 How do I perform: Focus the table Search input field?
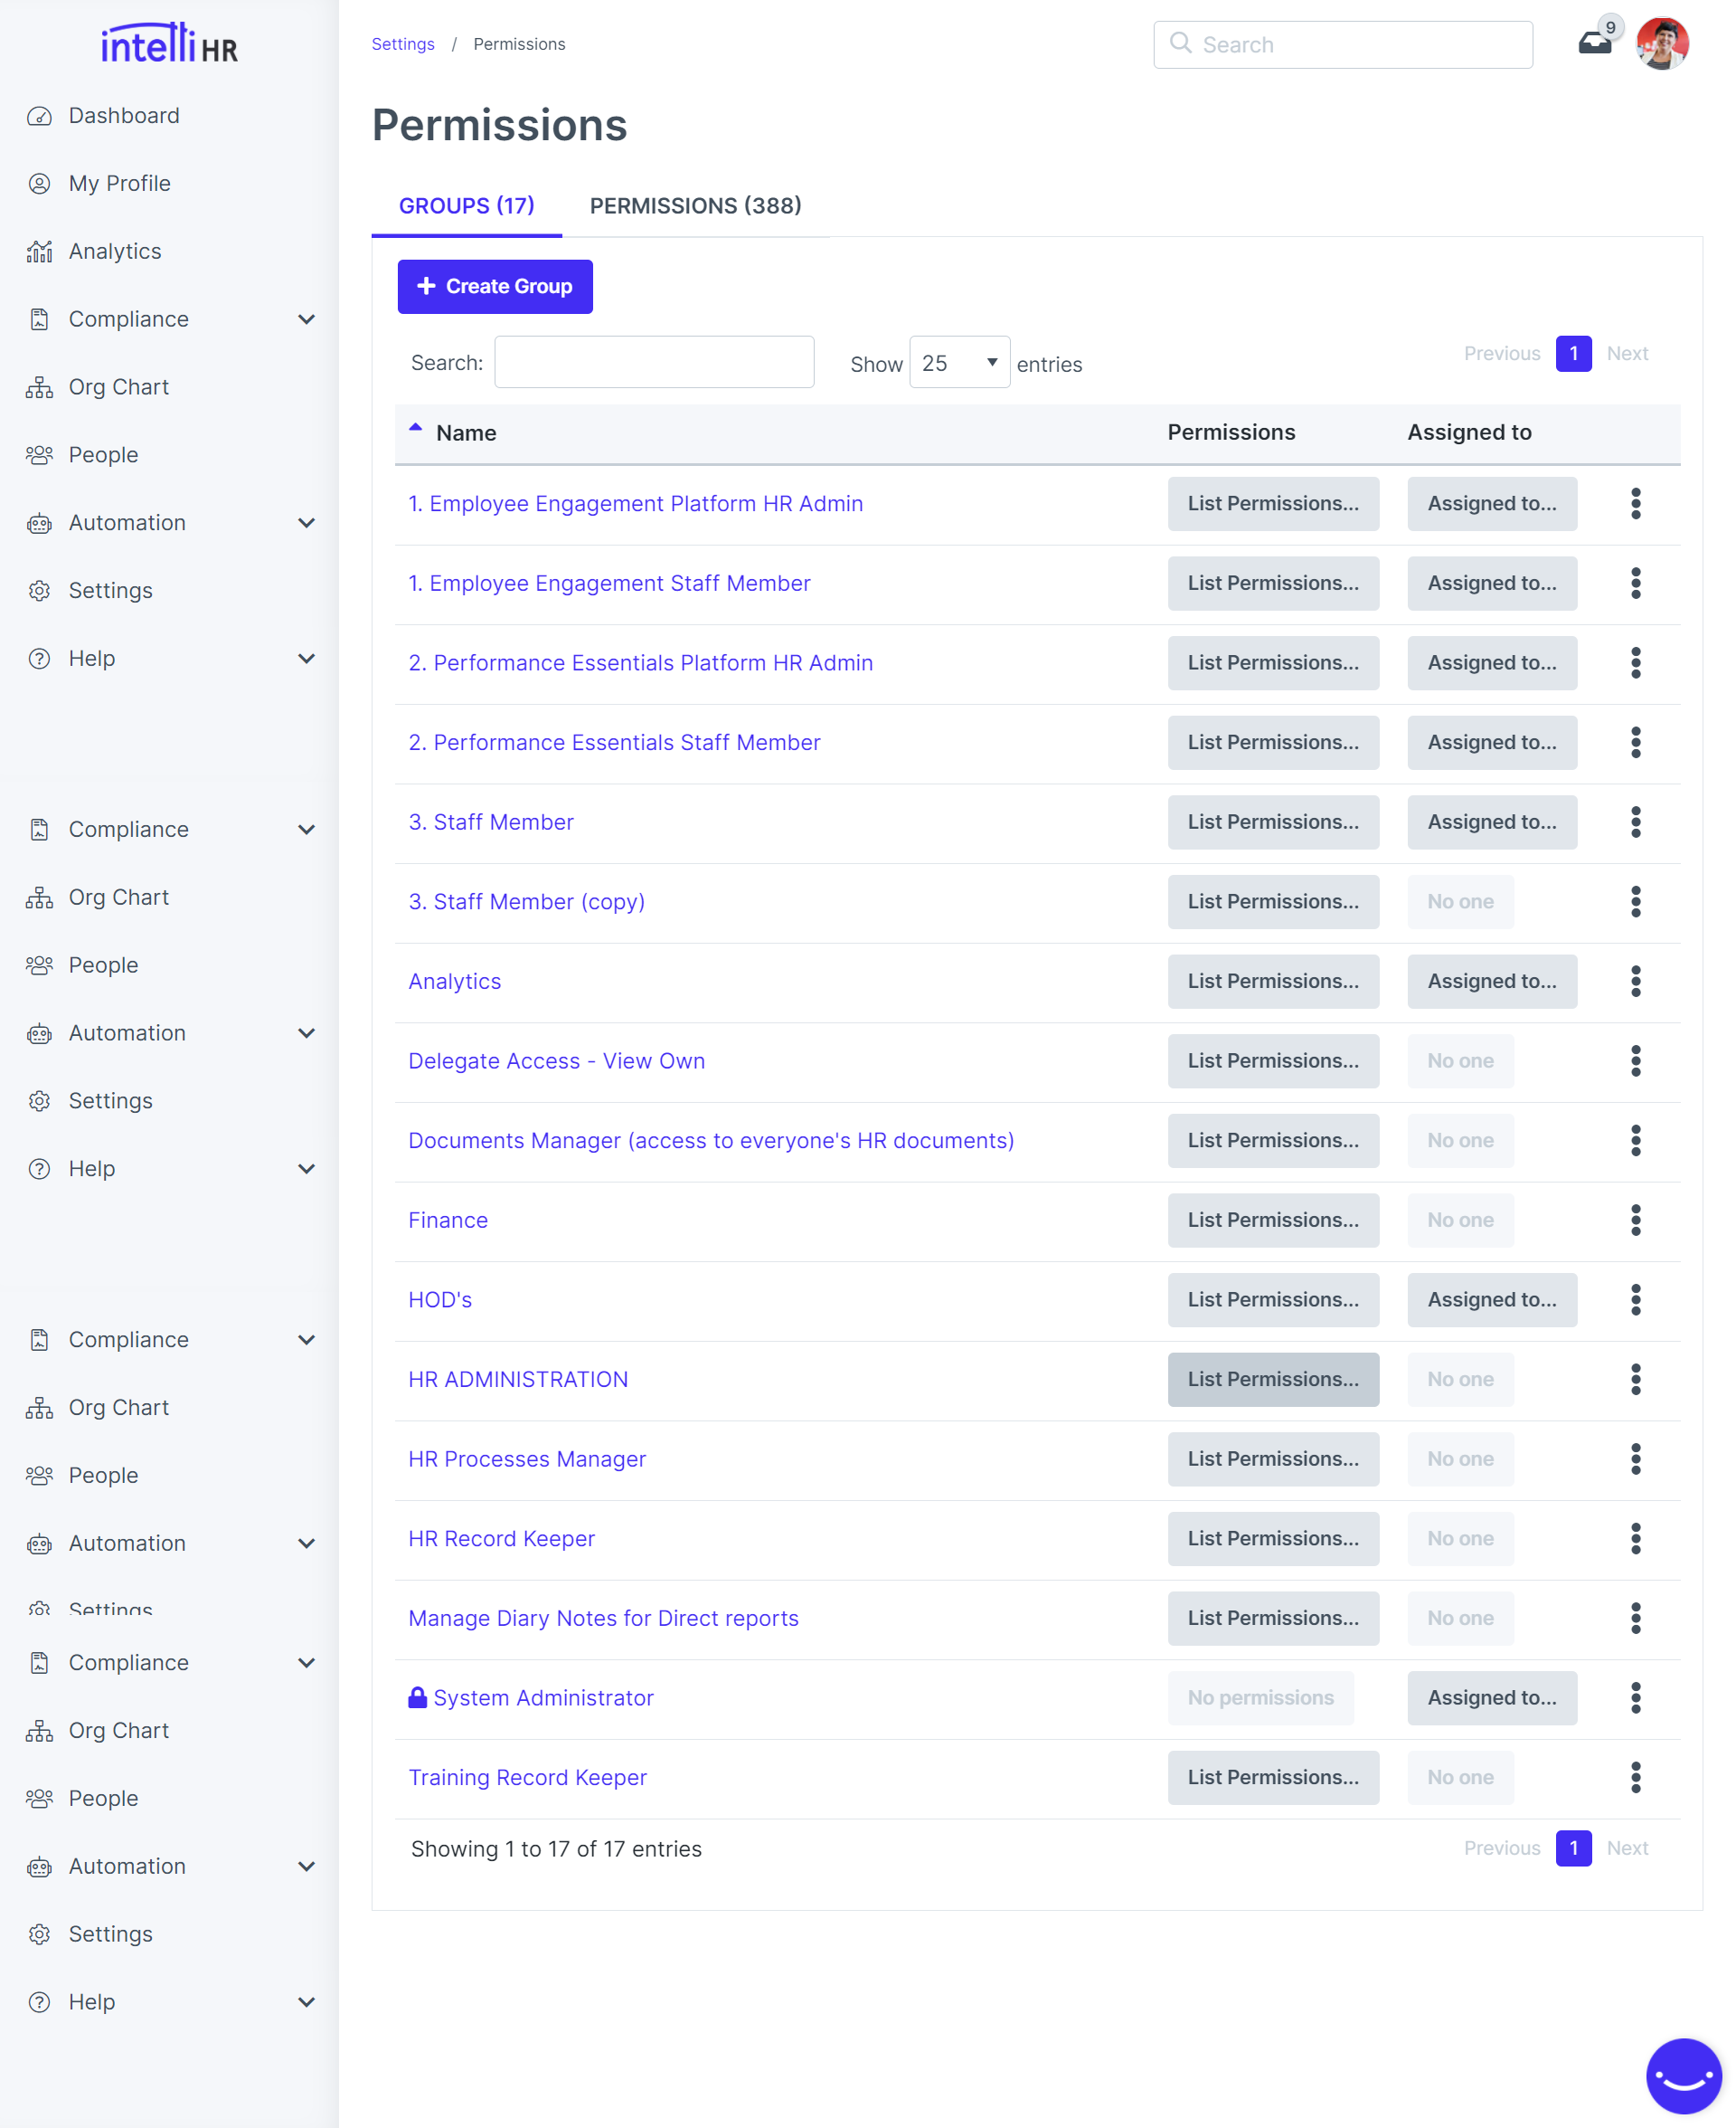click(654, 362)
